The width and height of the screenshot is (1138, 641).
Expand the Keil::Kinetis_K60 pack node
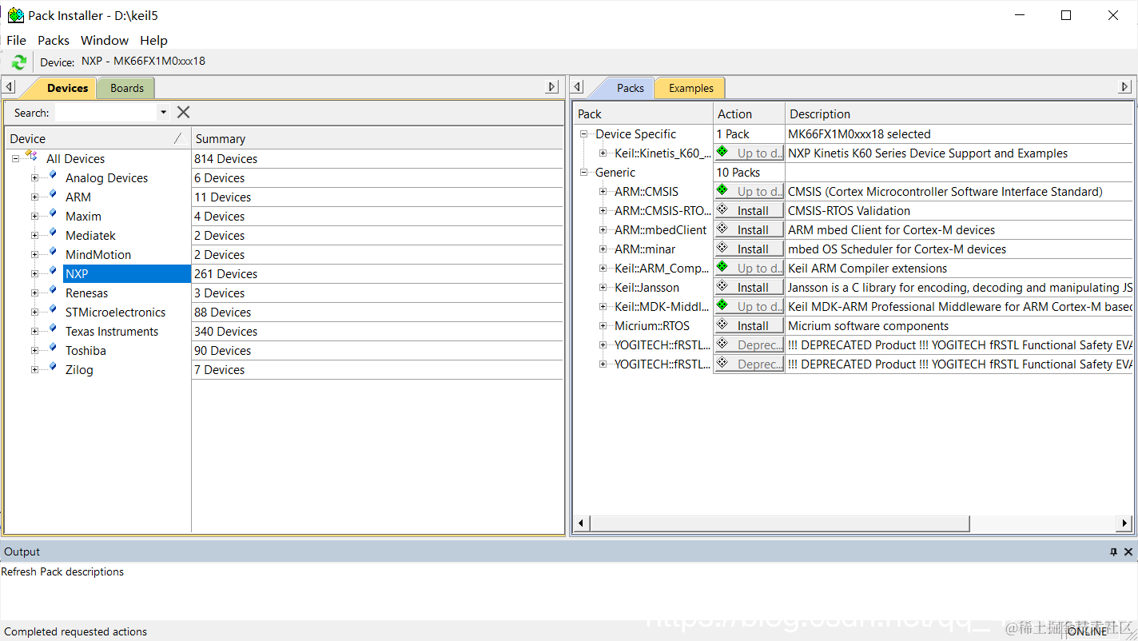[603, 153]
